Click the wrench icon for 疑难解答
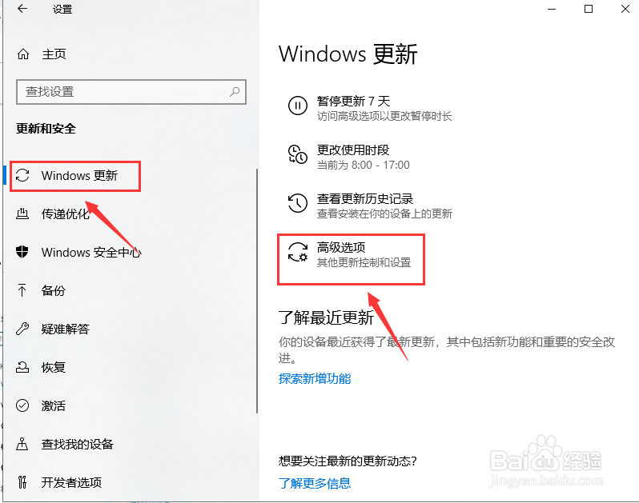 point(22,329)
